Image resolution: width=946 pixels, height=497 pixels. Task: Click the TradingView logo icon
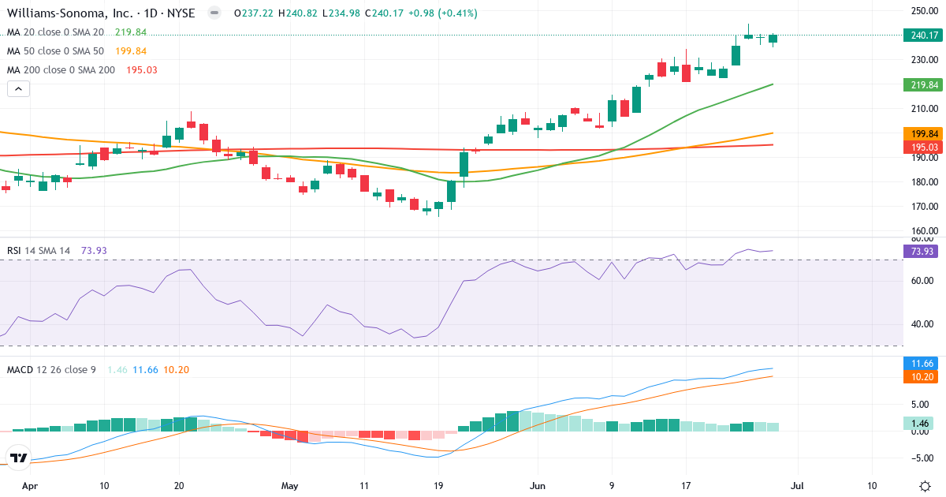point(19,458)
